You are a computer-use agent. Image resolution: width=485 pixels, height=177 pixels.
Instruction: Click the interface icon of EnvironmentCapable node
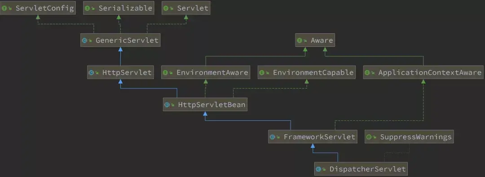(262, 73)
